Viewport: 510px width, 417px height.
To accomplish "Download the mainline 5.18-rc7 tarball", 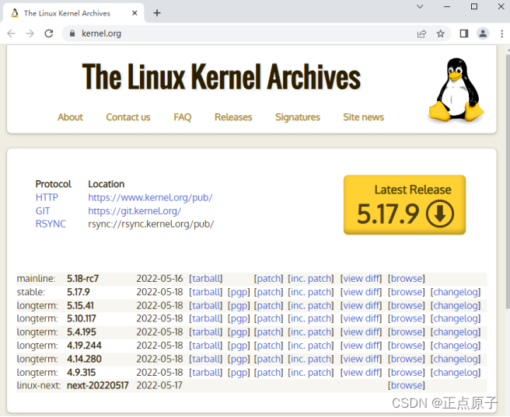I will [x=205, y=279].
